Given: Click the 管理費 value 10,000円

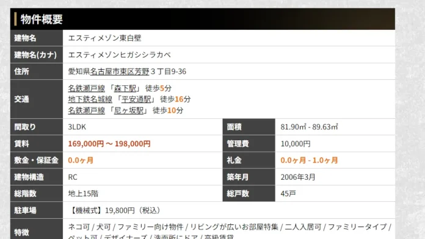Looking at the screenshot, I should point(296,144).
